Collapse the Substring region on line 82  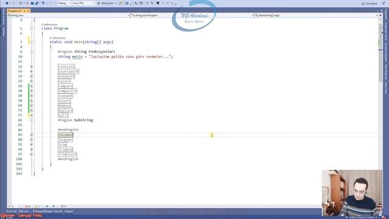coord(32,120)
